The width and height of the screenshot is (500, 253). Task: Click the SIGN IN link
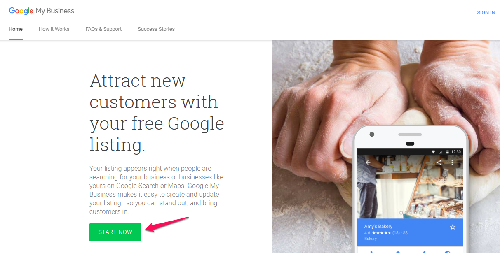coord(486,13)
